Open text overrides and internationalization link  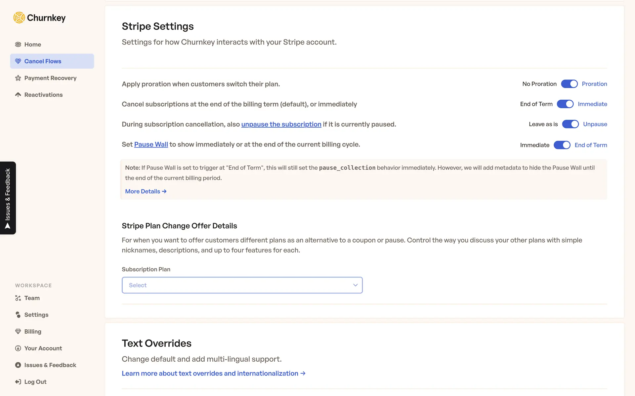point(213,373)
